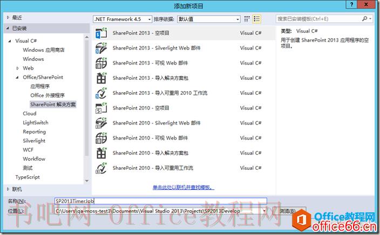380x235 pixels.
Task: Select text 'SharePoint 2013 - 可视 Web 部件'
Action: click(150, 63)
